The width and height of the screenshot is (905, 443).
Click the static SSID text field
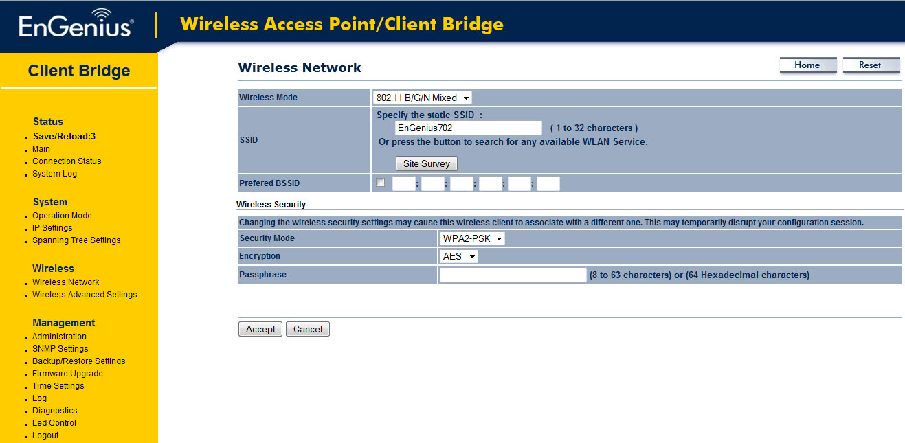click(469, 128)
